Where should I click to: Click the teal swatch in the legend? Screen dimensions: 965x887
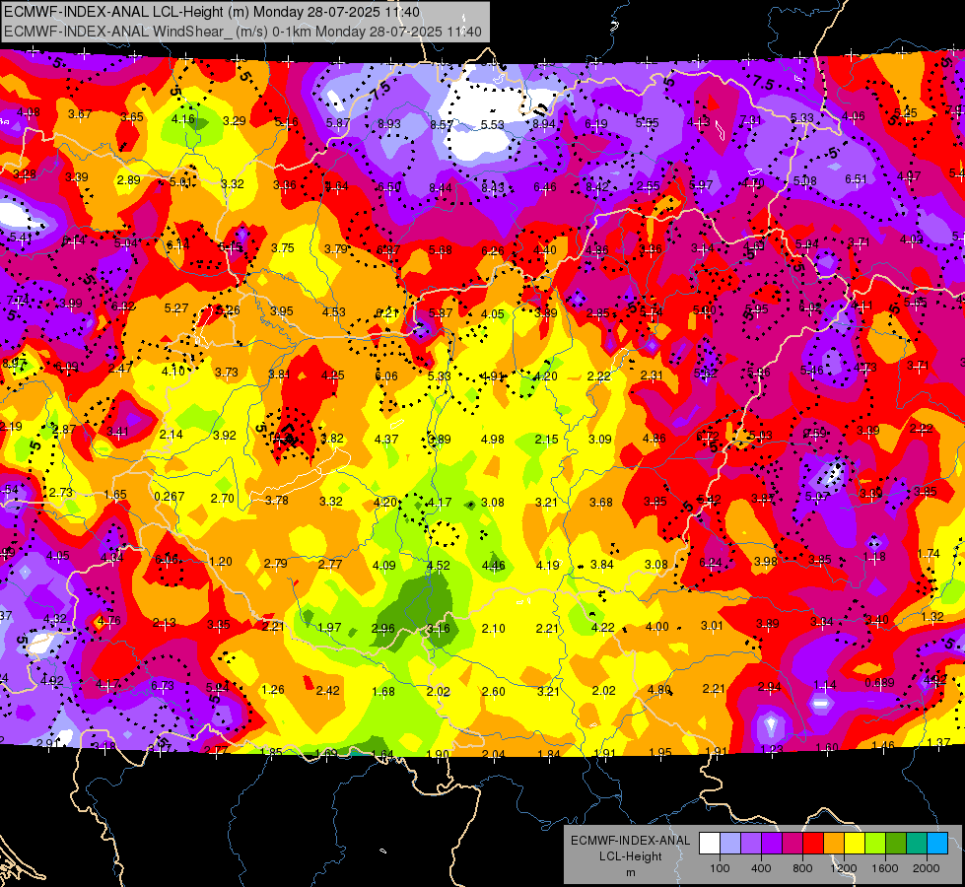click(917, 844)
